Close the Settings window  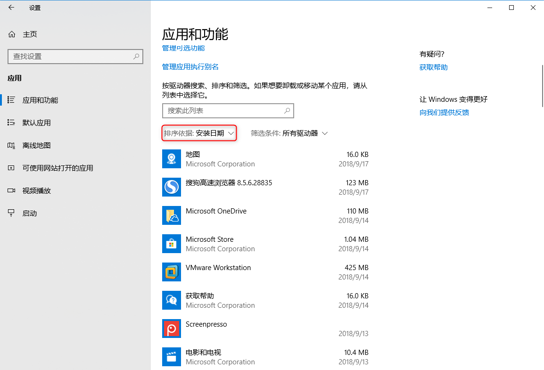pyautogui.click(x=533, y=8)
